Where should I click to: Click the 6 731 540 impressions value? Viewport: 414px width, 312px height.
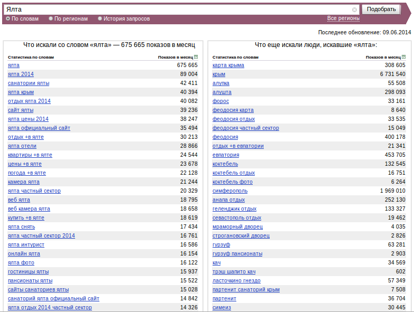click(393, 74)
